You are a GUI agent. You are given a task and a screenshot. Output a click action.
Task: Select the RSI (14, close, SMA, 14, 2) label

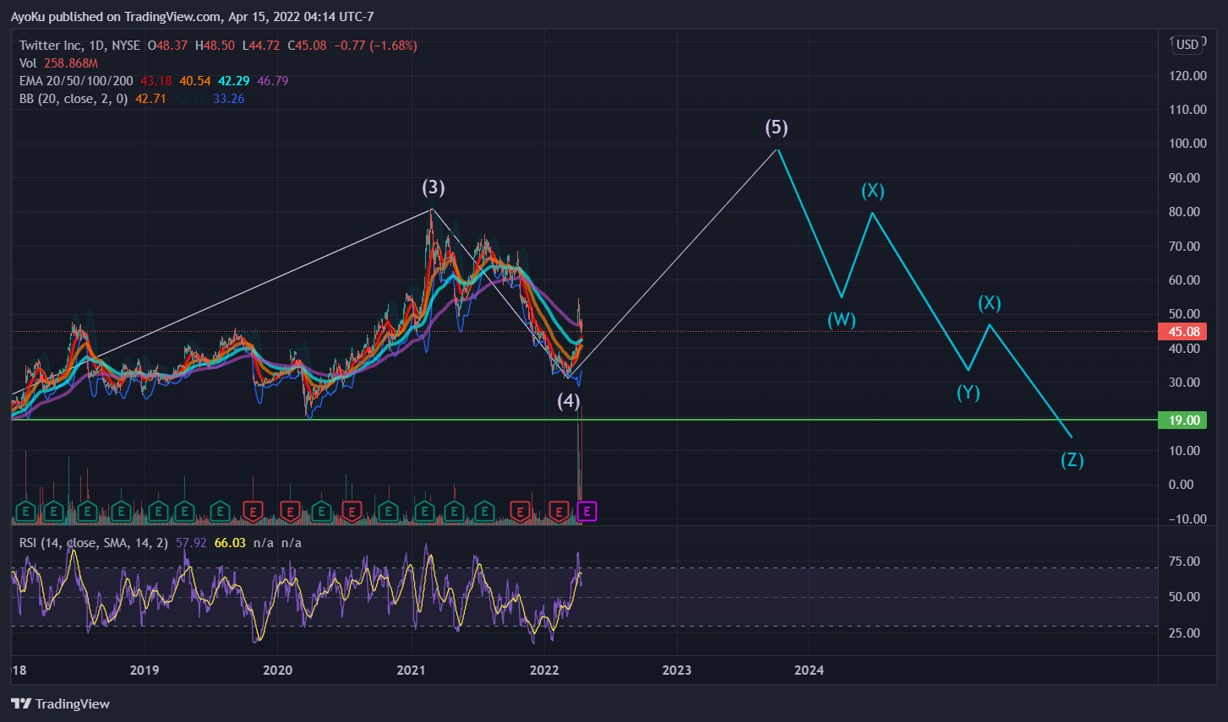(94, 543)
